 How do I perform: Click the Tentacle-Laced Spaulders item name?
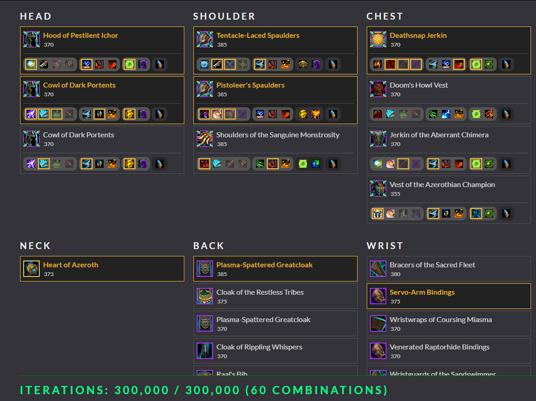pos(258,36)
